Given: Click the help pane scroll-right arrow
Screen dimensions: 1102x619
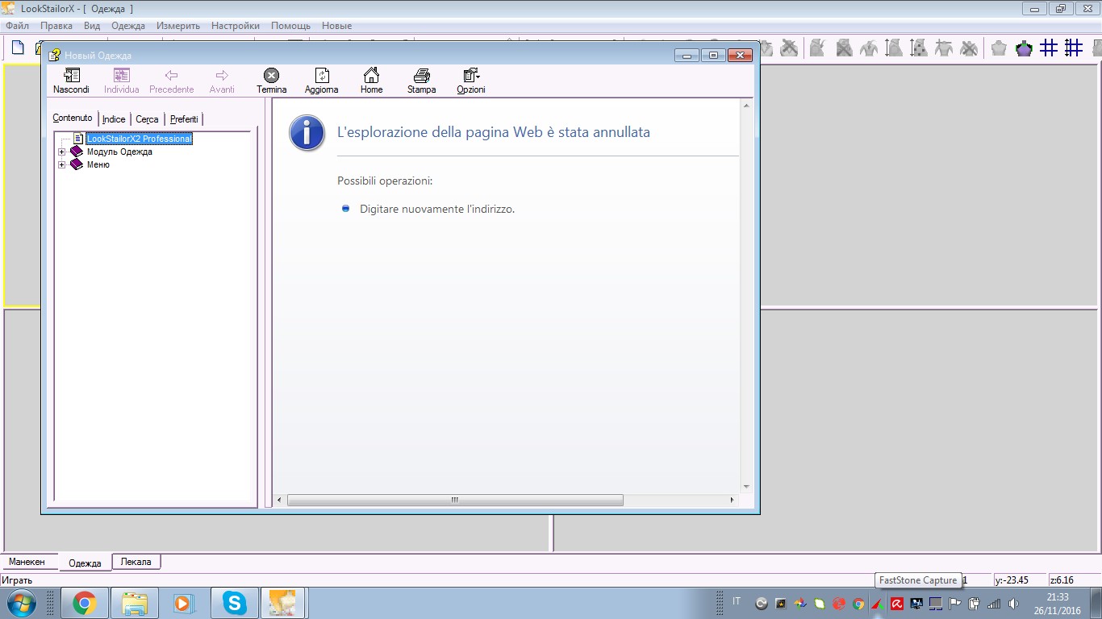Looking at the screenshot, I should click(x=732, y=501).
